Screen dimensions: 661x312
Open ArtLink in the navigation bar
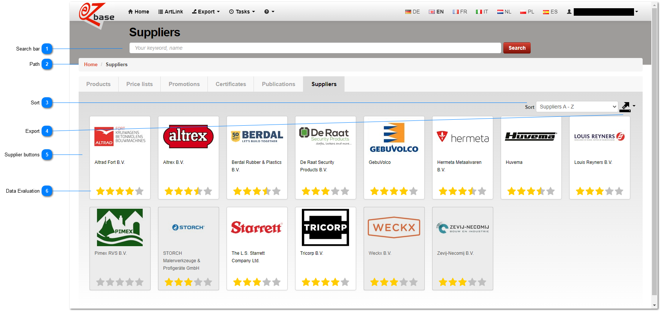pos(171,12)
